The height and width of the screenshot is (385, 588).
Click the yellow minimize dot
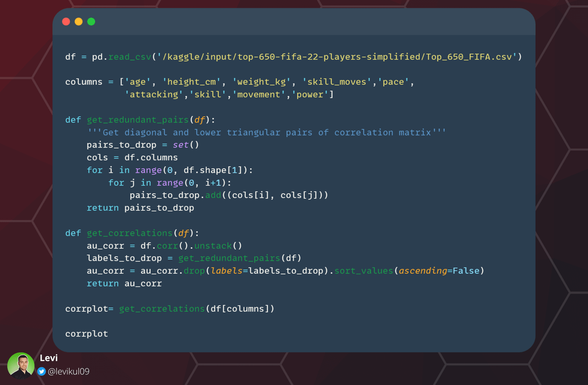pos(78,22)
